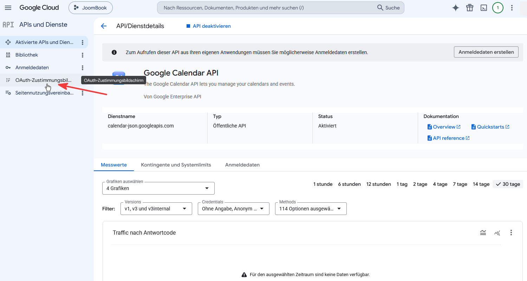Open Traffic nach Antwortcode more options

511,233
